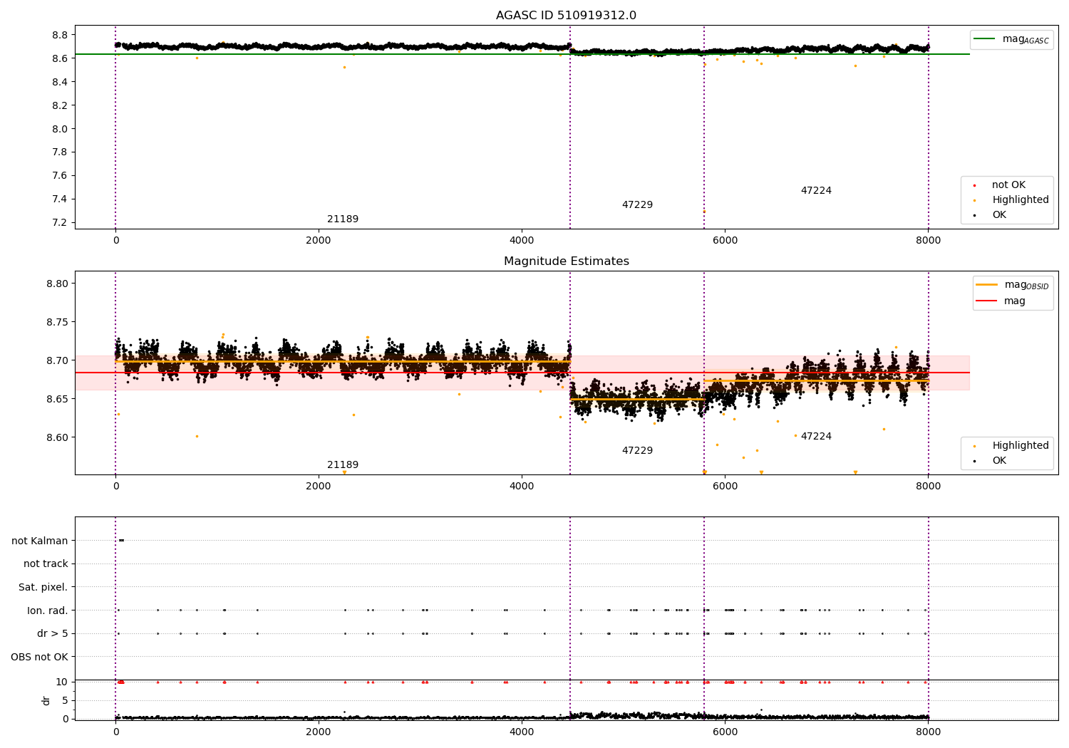The image size is (1069, 748).
Task: Click the 'dr' axis label in bottom plot
Action: click(46, 700)
